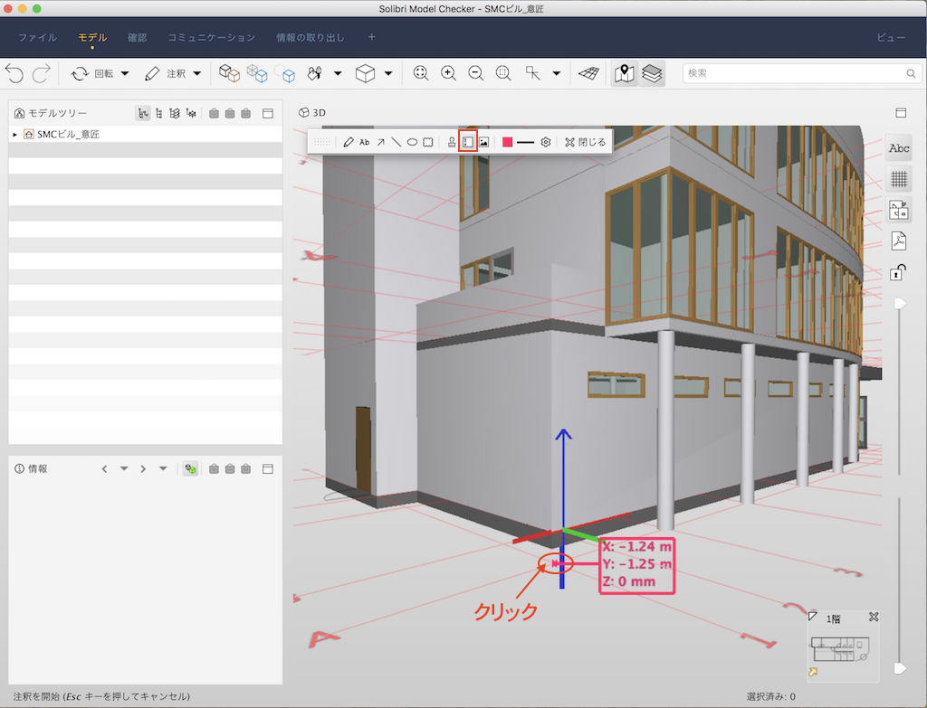The image size is (927, 708).
Task: Open the 回転 dropdown arrow
Action: pos(125,74)
